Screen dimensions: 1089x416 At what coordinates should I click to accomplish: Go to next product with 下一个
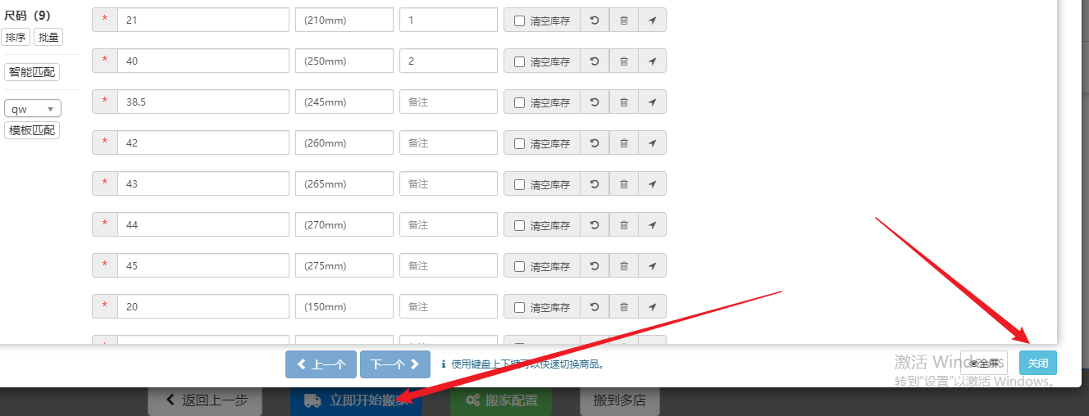click(394, 364)
